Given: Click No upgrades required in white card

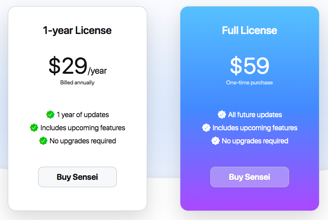Looking at the screenshot, I should coord(83,141).
